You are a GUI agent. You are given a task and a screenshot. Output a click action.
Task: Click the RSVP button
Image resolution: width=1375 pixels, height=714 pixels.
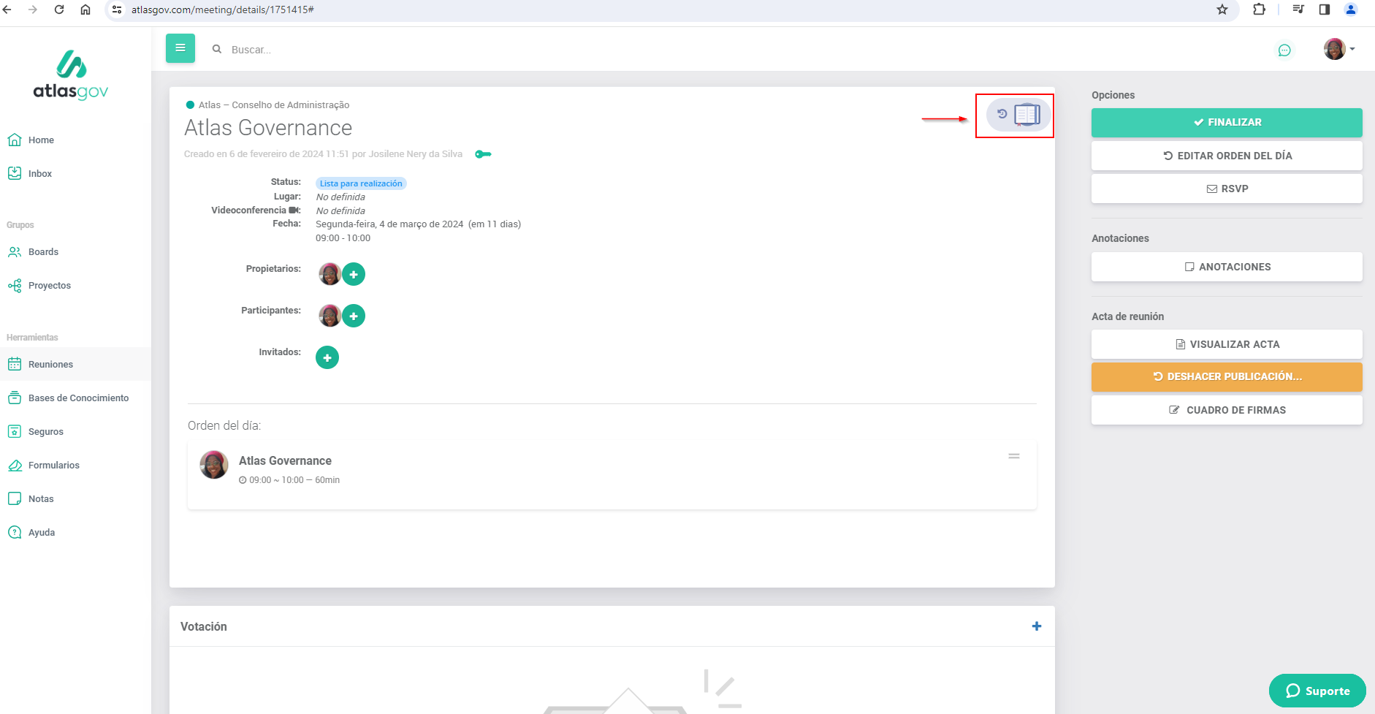click(1227, 189)
